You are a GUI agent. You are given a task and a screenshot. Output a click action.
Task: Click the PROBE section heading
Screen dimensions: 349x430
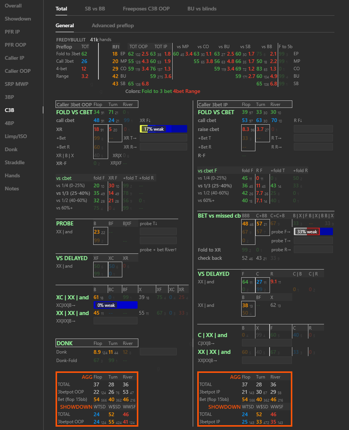click(x=65, y=224)
